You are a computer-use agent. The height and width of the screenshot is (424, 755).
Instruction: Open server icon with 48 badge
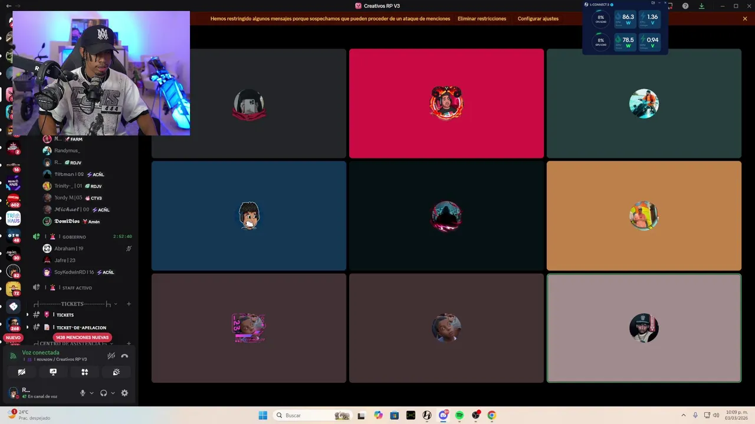click(x=13, y=236)
